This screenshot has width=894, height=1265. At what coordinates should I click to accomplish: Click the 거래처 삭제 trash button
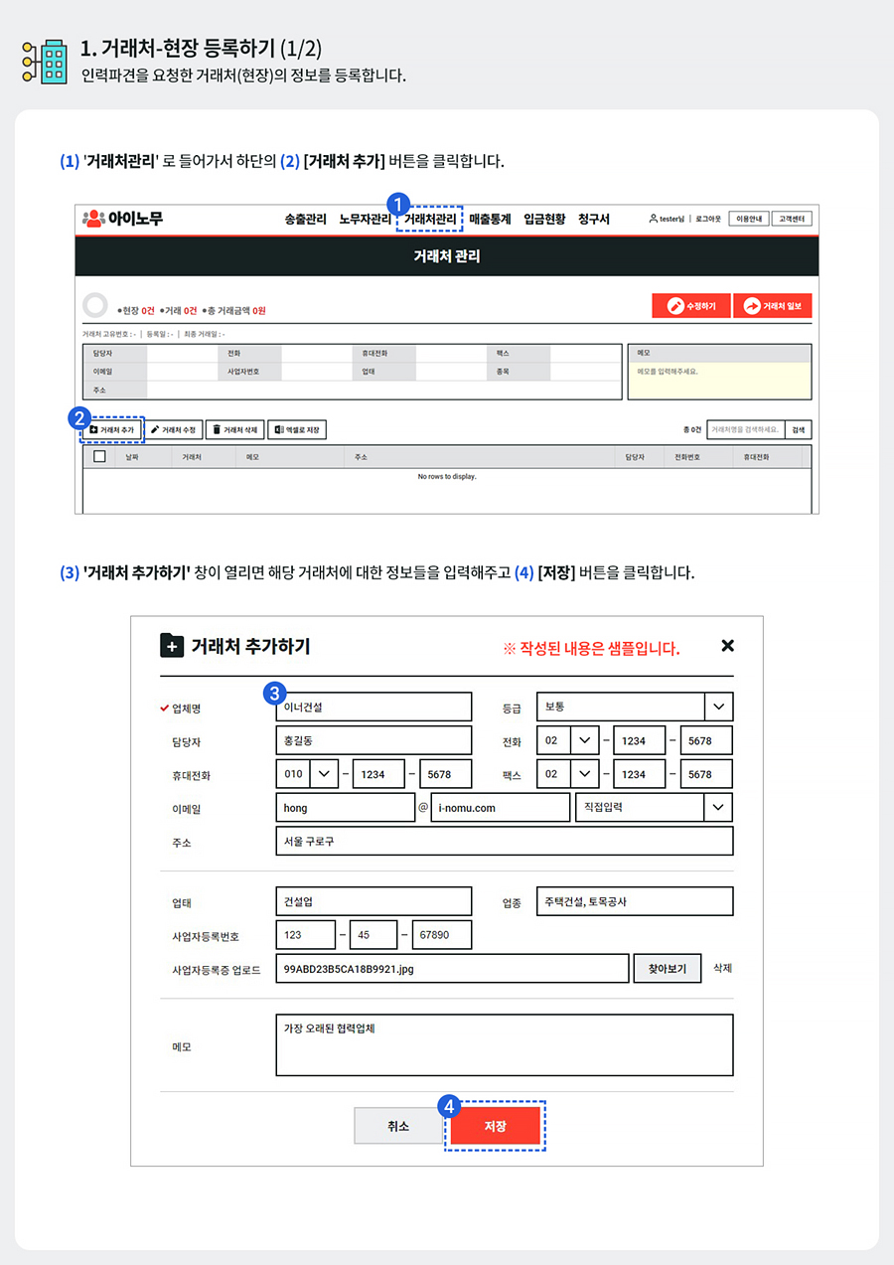coord(235,430)
